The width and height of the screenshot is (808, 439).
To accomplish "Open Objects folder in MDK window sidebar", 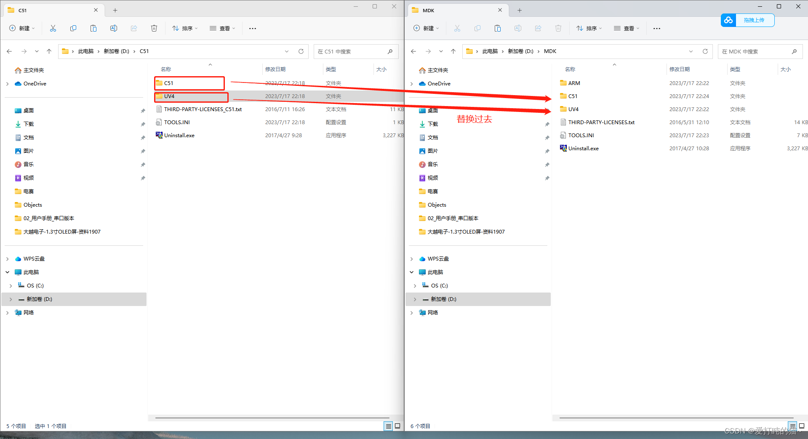I will [x=432, y=205].
